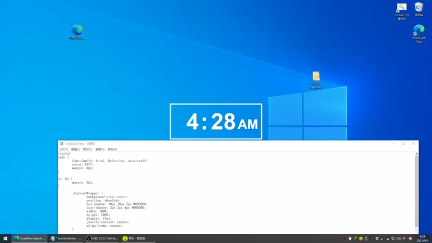Click the '.ContentWrapper {' line in Notepad

pos(87,193)
